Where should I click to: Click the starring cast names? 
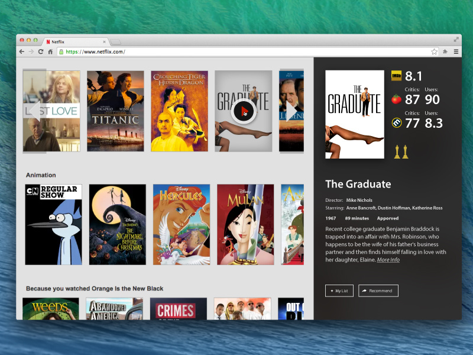(x=394, y=208)
